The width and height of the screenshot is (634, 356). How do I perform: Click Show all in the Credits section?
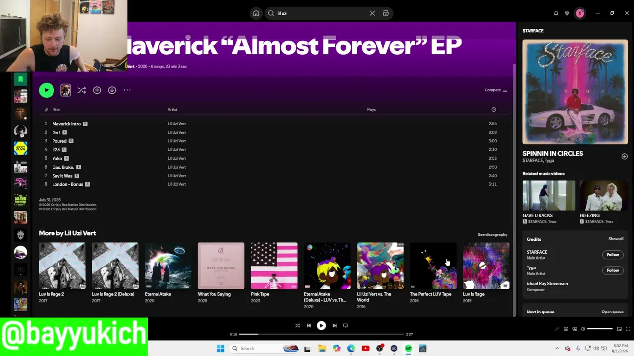(x=616, y=239)
